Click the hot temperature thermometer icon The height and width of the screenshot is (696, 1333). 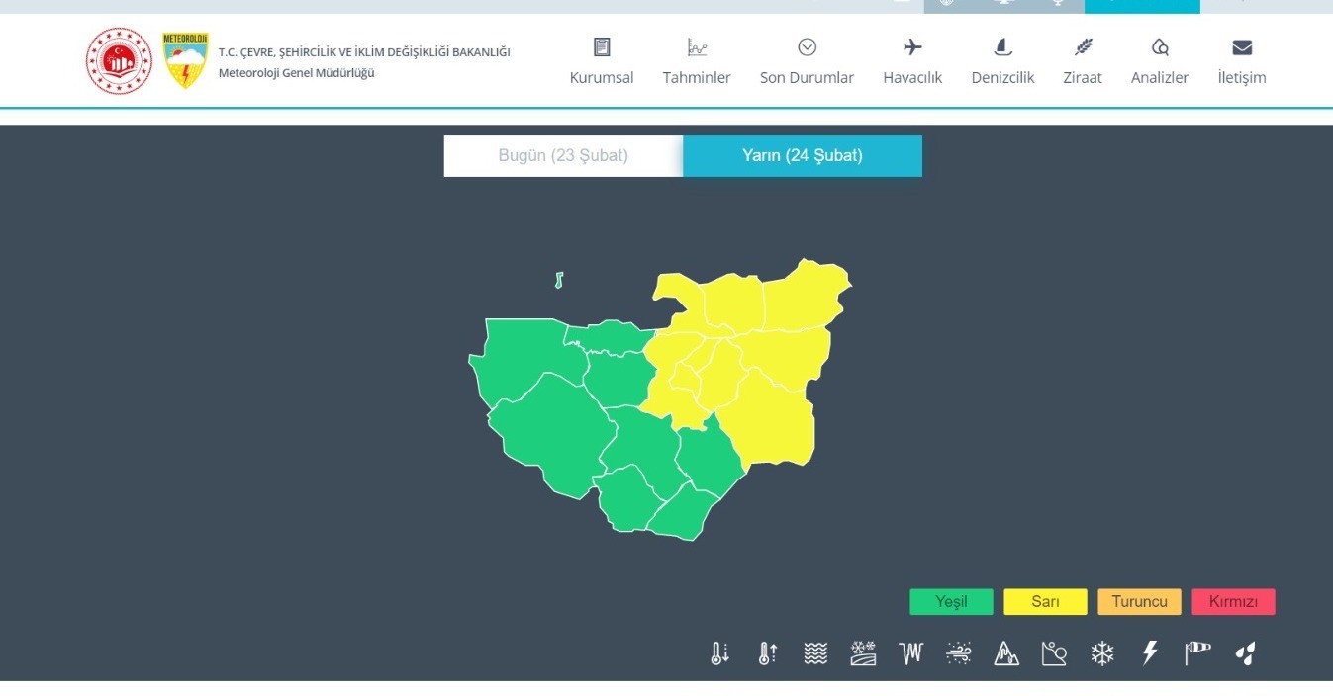(x=767, y=653)
